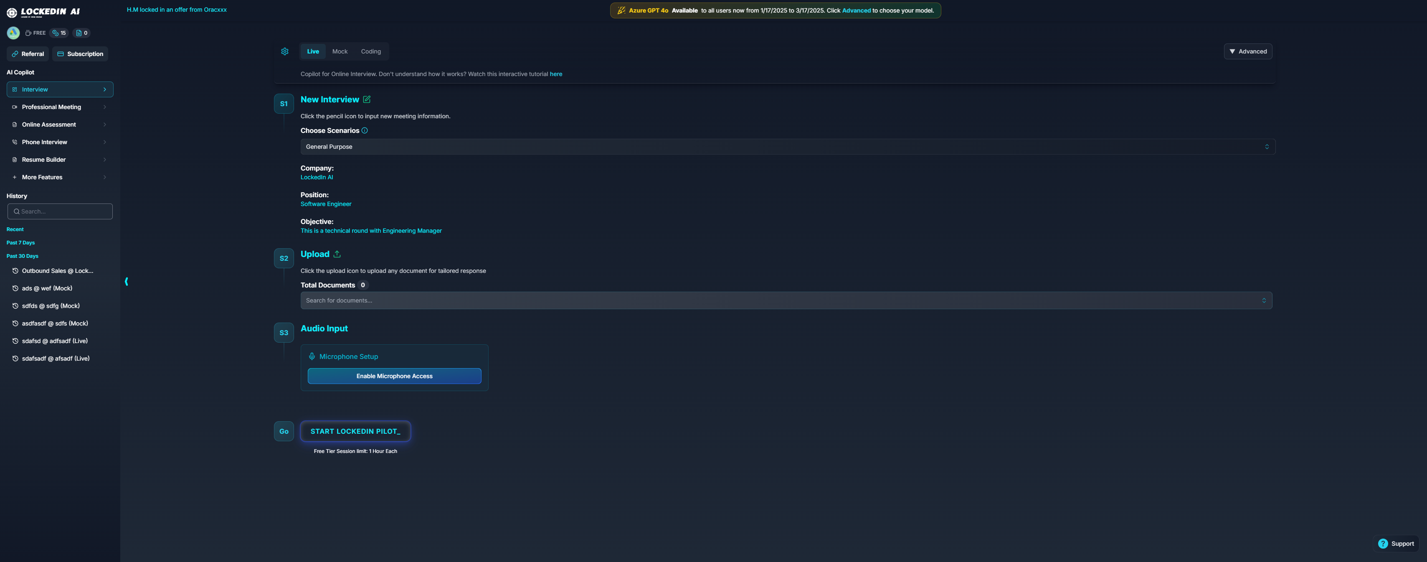Click the Support question mark icon
This screenshot has height=562, width=1427.
1383,544
